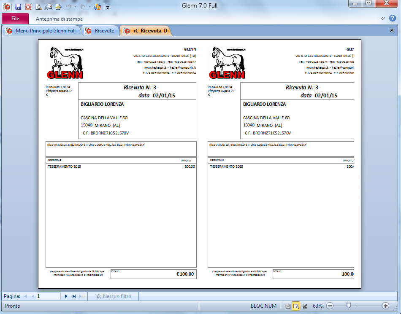Click the left receipt's GLENN horse logo
The image size is (401, 314).
[65, 62]
